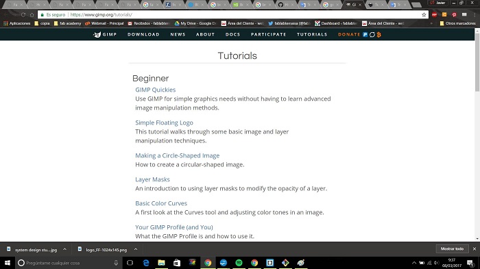This screenshot has height=269, width=480.
Task: Click the Cortana search box
Action: [68, 263]
